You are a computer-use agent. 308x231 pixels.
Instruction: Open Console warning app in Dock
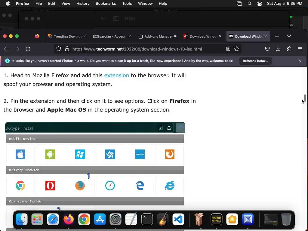tap(217, 219)
